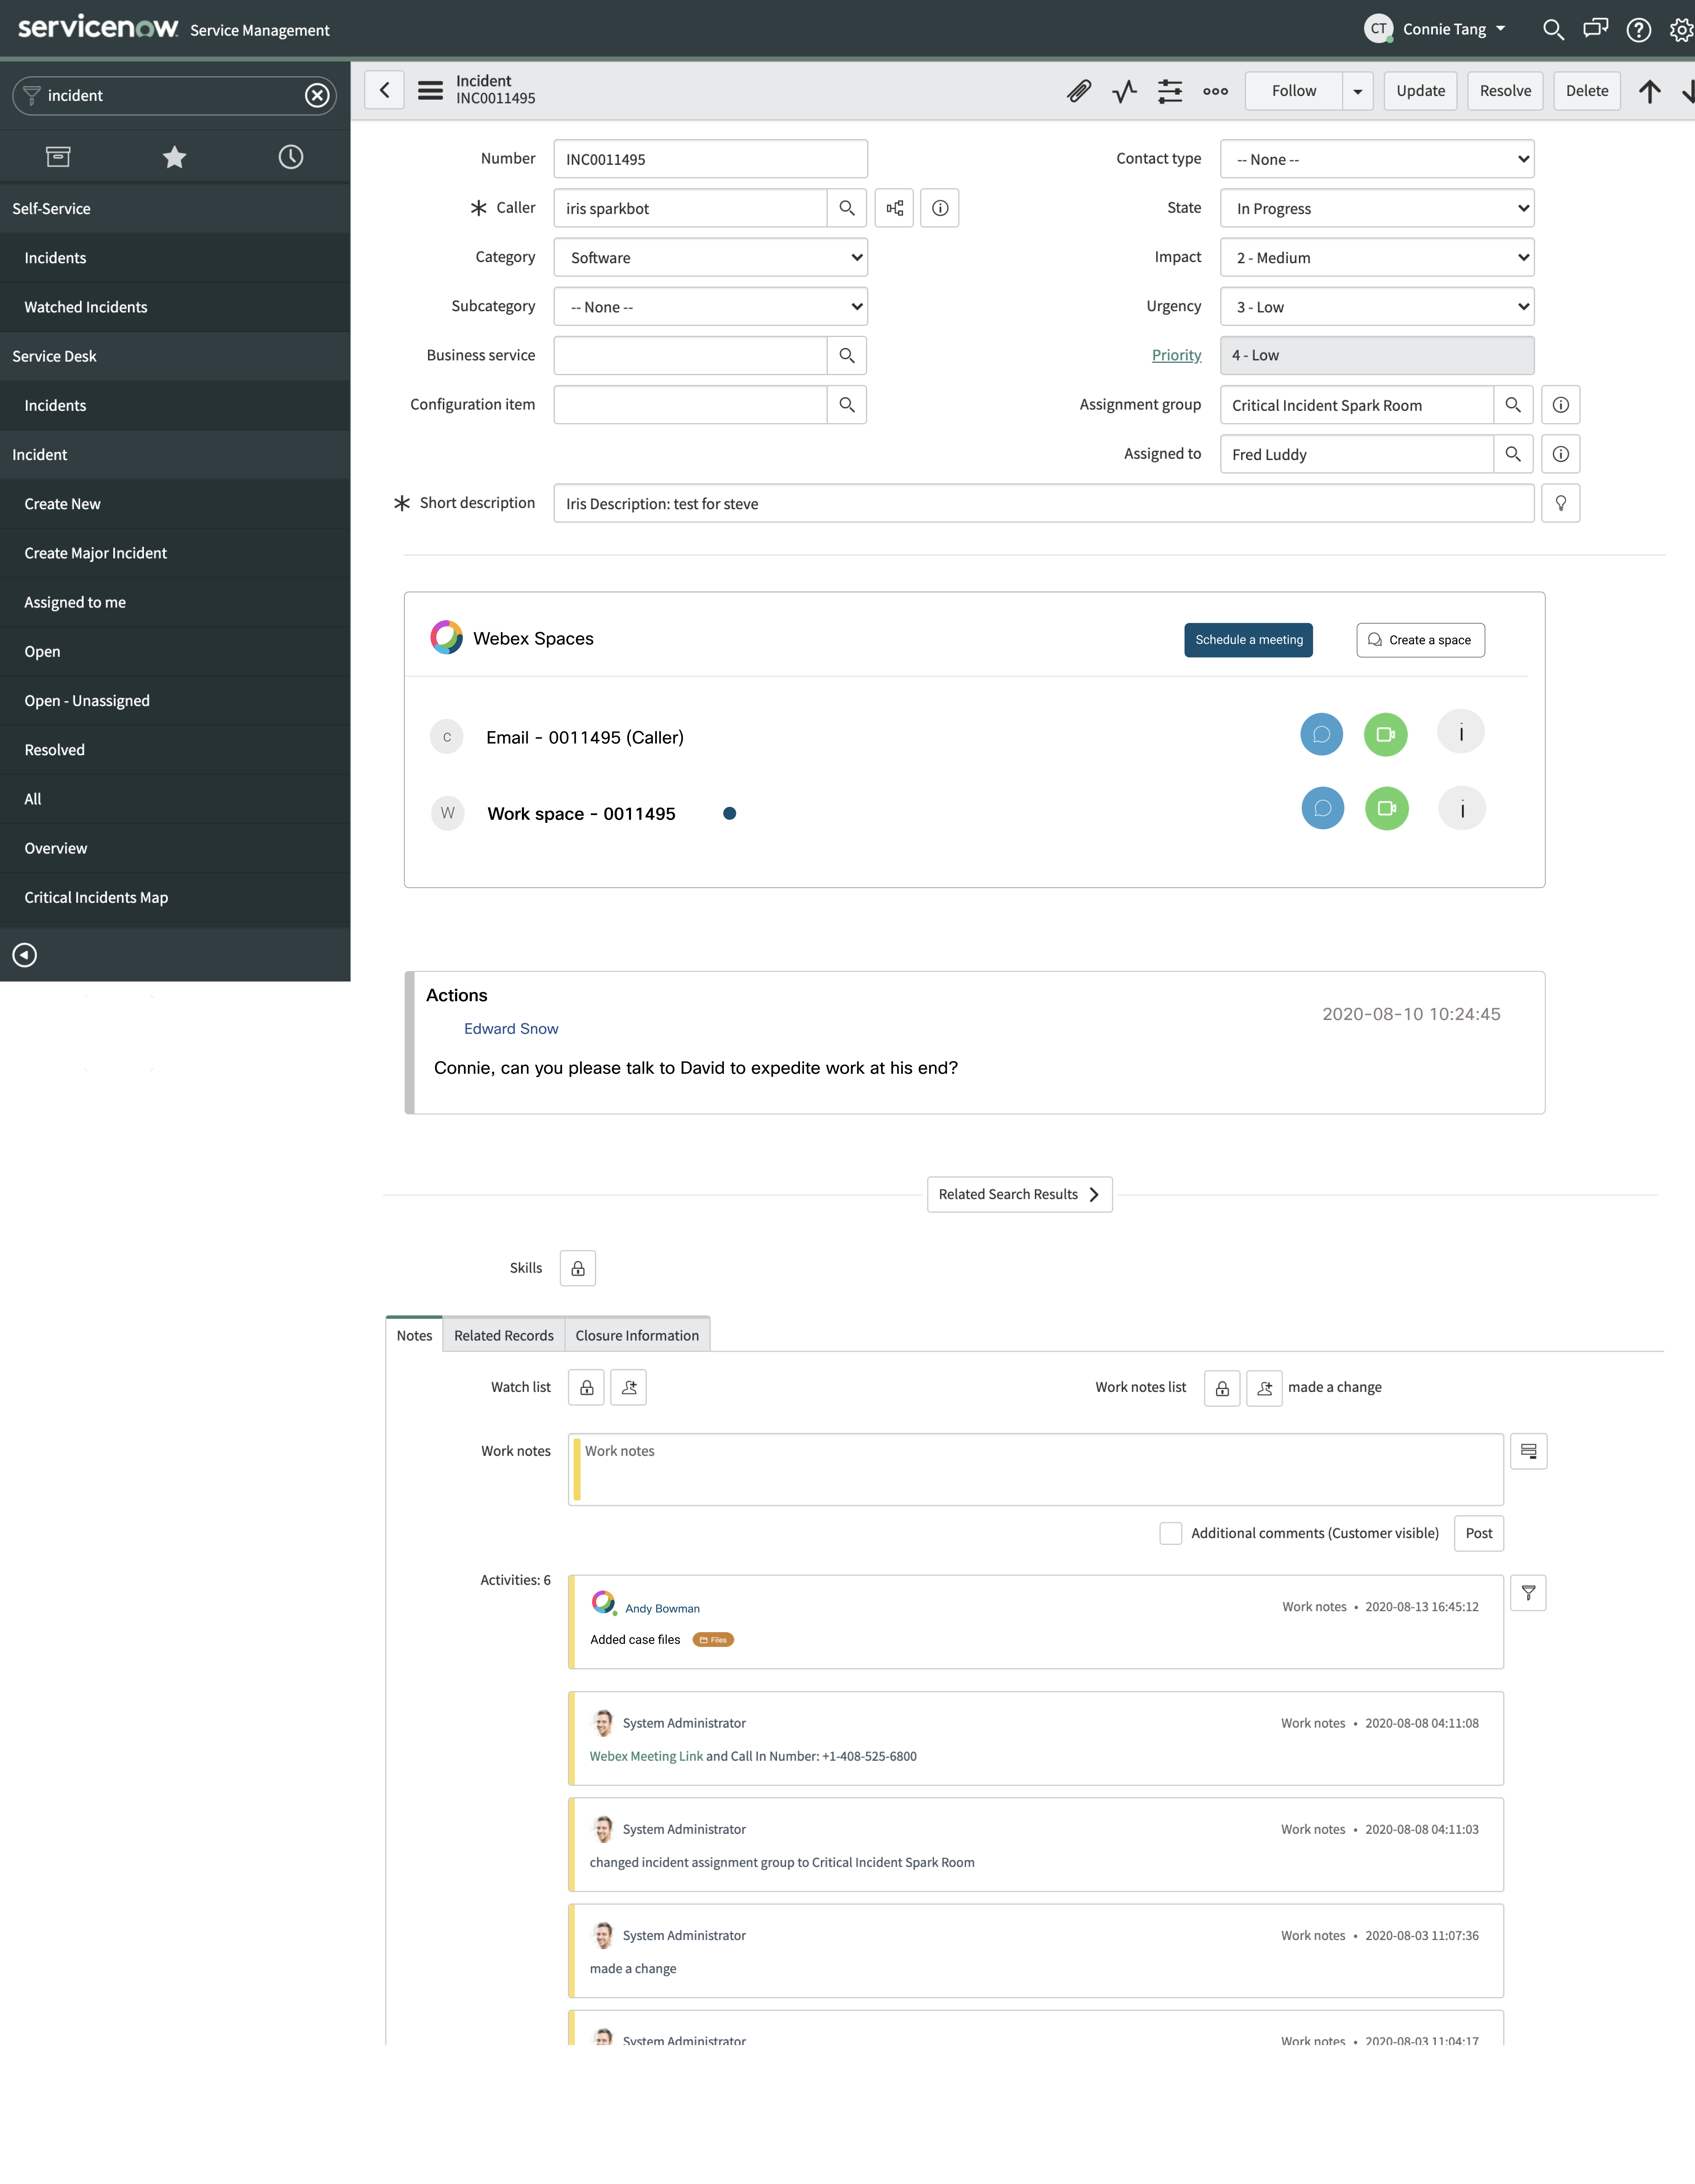Switch to Closure Information tab
Viewport: 1695px width, 2184px height.
tap(637, 1335)
